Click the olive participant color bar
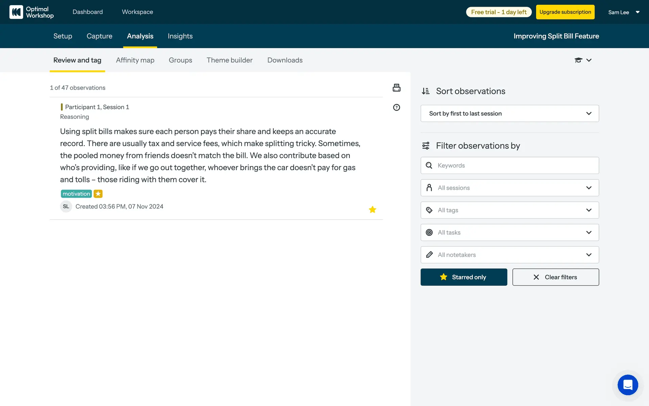649x406 pixels. pos(62,107)
